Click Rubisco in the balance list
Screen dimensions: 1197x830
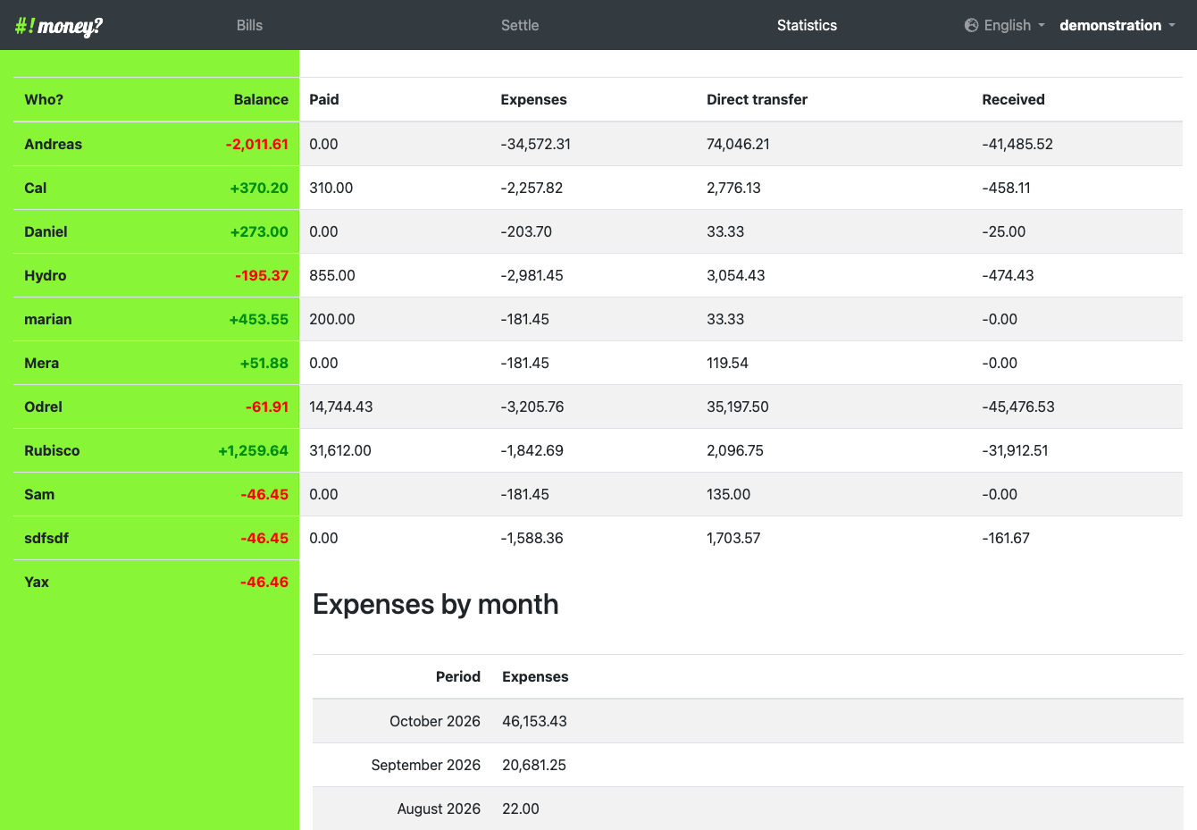coord(52,450)
